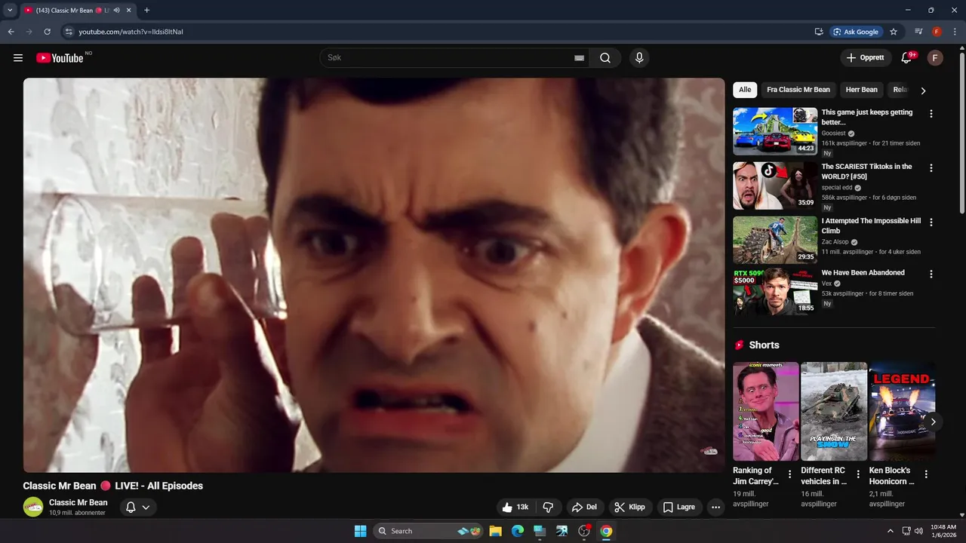Click the volume icon in system tray
The height and width of the screenshot is (543, 966).
tap(918, 531)
